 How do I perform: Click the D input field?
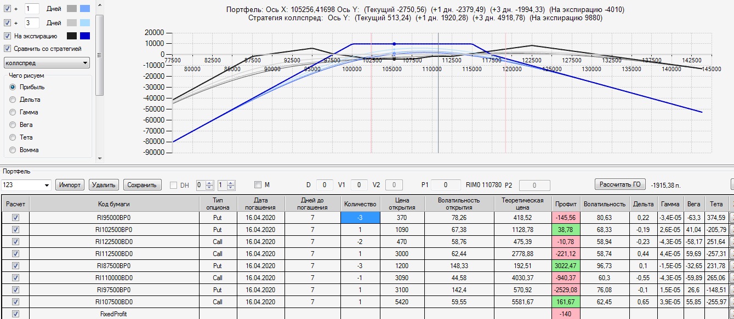[x=324, y=185]
